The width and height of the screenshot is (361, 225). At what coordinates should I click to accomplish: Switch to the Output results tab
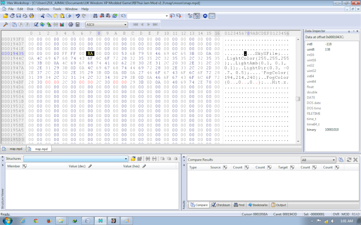(278, 205)
